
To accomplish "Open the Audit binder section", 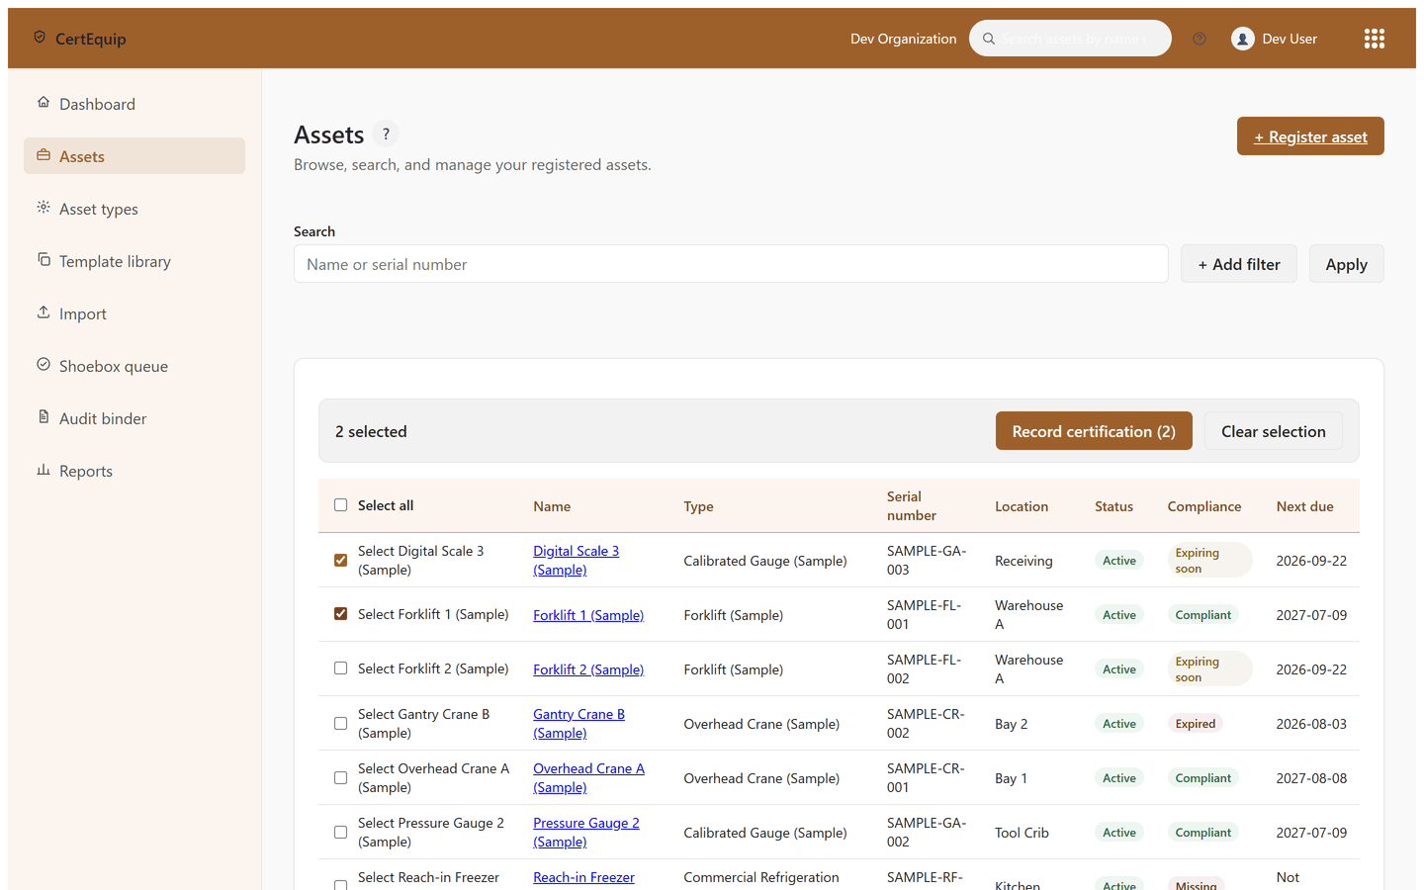I will point(134,418).
